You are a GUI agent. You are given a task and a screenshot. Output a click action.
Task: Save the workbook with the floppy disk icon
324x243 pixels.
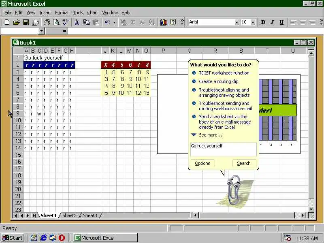(26, 22)
